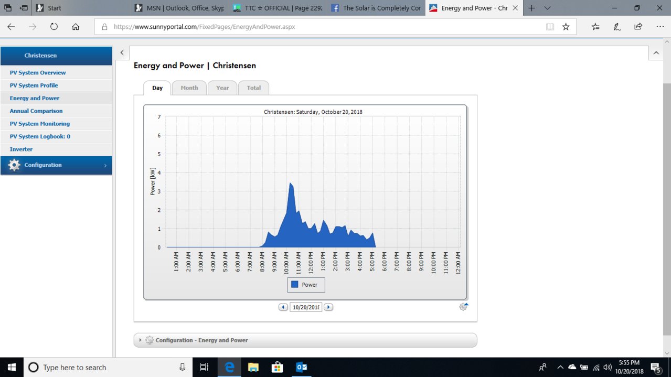The width and height of the screenshot is (671, 377).
Task: Collapse the sidebar with the left chevron
Action: pyautogui.click(x=122, y=52)
